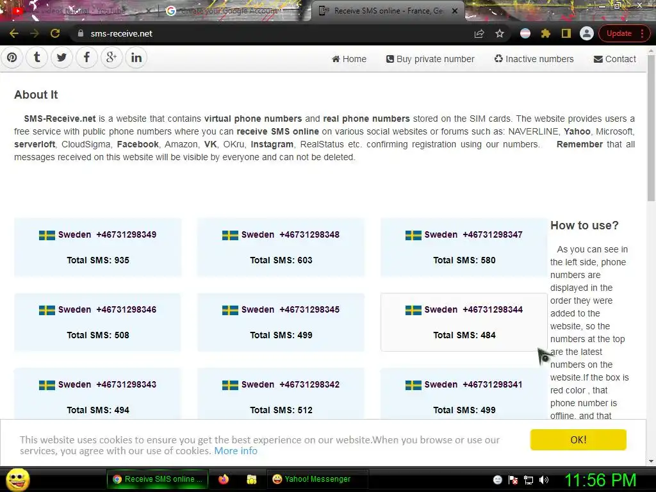
Task: Click the 'Total SMS: 935' text
Action: (x=98, y=260)
